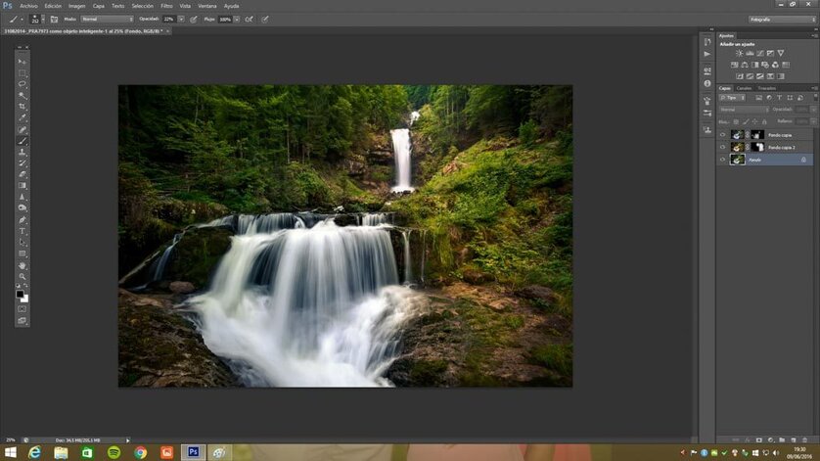
Task: Open the brush Modo blending dropdown
Action: tap(107, 19)
